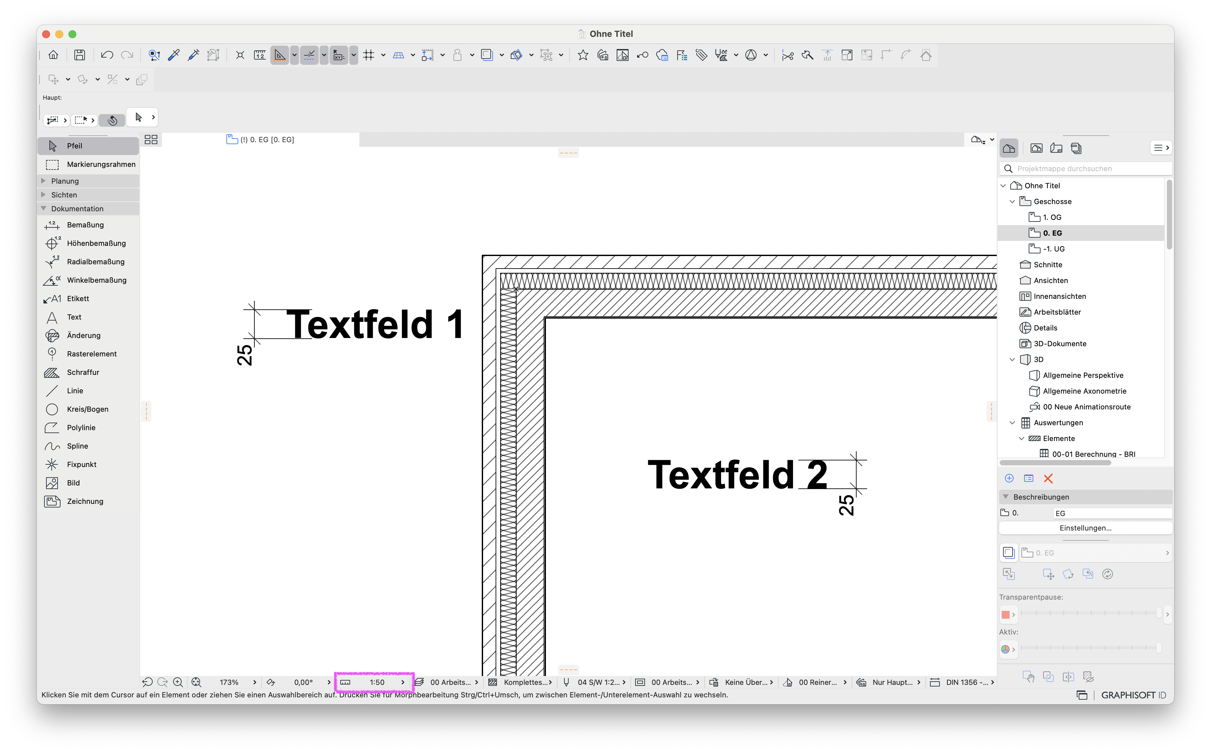Select the Kreis/Bogen tool
This screenshot has height=753, width=1211.
89,409
